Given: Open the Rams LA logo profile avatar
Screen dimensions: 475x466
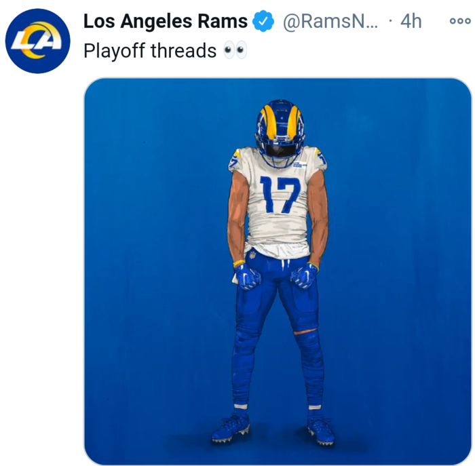Looking at the screenshot, I should [37, 41].
